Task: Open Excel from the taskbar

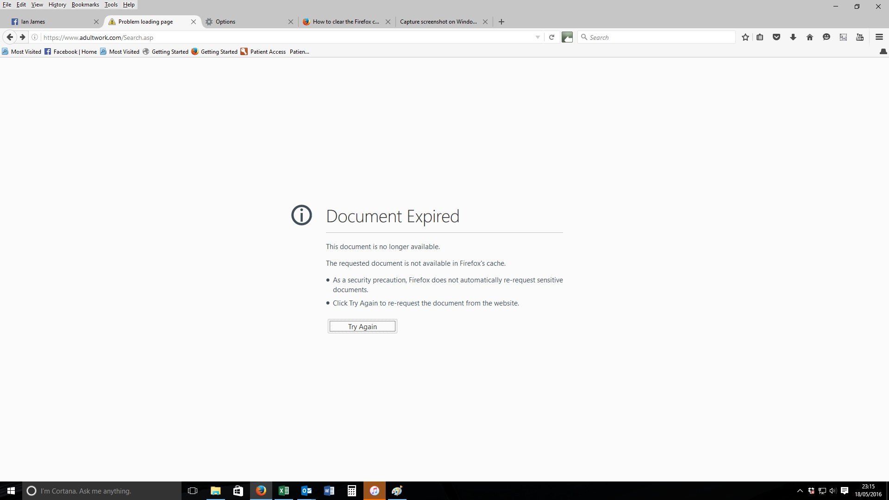Action: (284, 491)
